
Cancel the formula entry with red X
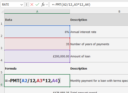[x=32, y=4]
